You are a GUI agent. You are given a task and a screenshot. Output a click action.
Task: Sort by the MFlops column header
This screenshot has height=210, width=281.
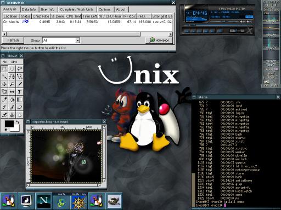129,16
